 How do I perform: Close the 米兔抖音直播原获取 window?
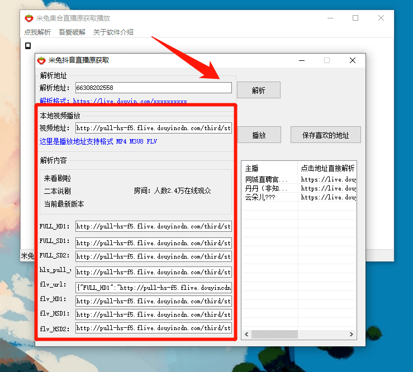(353, 60)
